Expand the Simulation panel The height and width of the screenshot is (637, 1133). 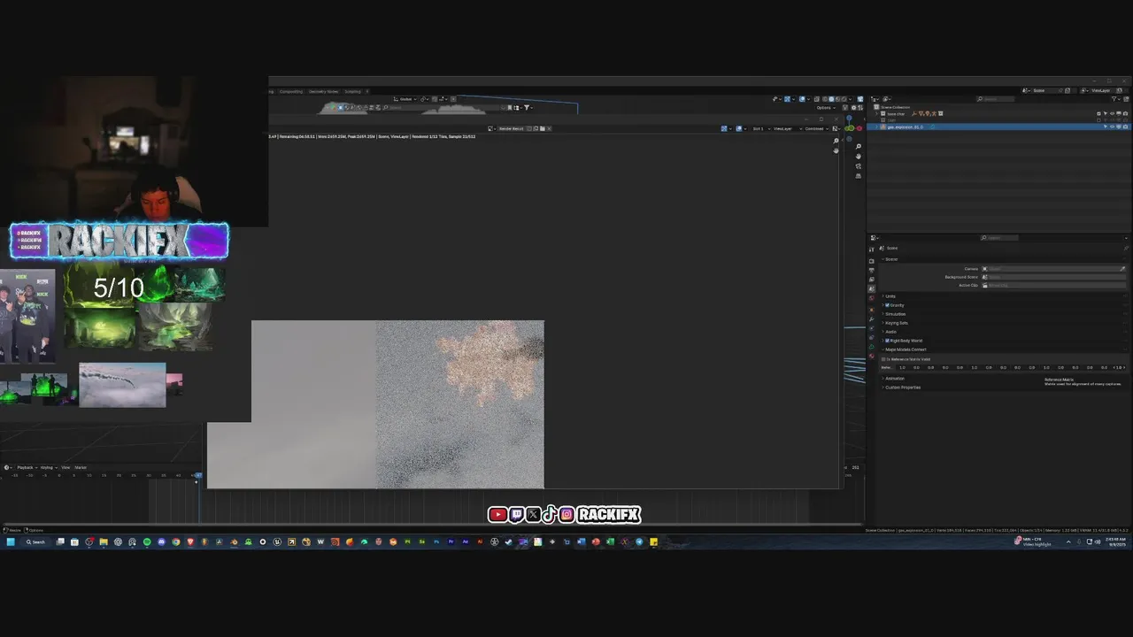click(894, 314)
